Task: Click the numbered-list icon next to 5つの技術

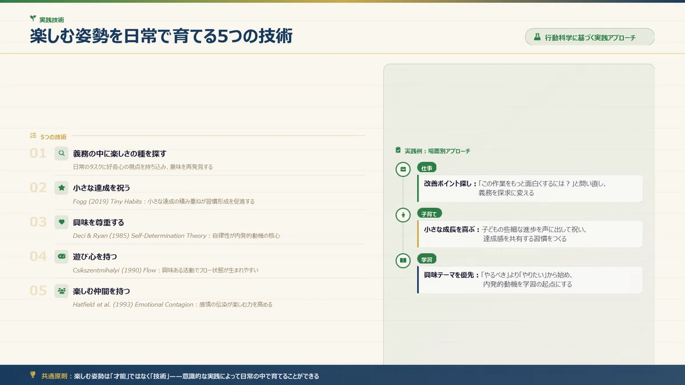Action: pyautogui.click(x=33, y=136)
